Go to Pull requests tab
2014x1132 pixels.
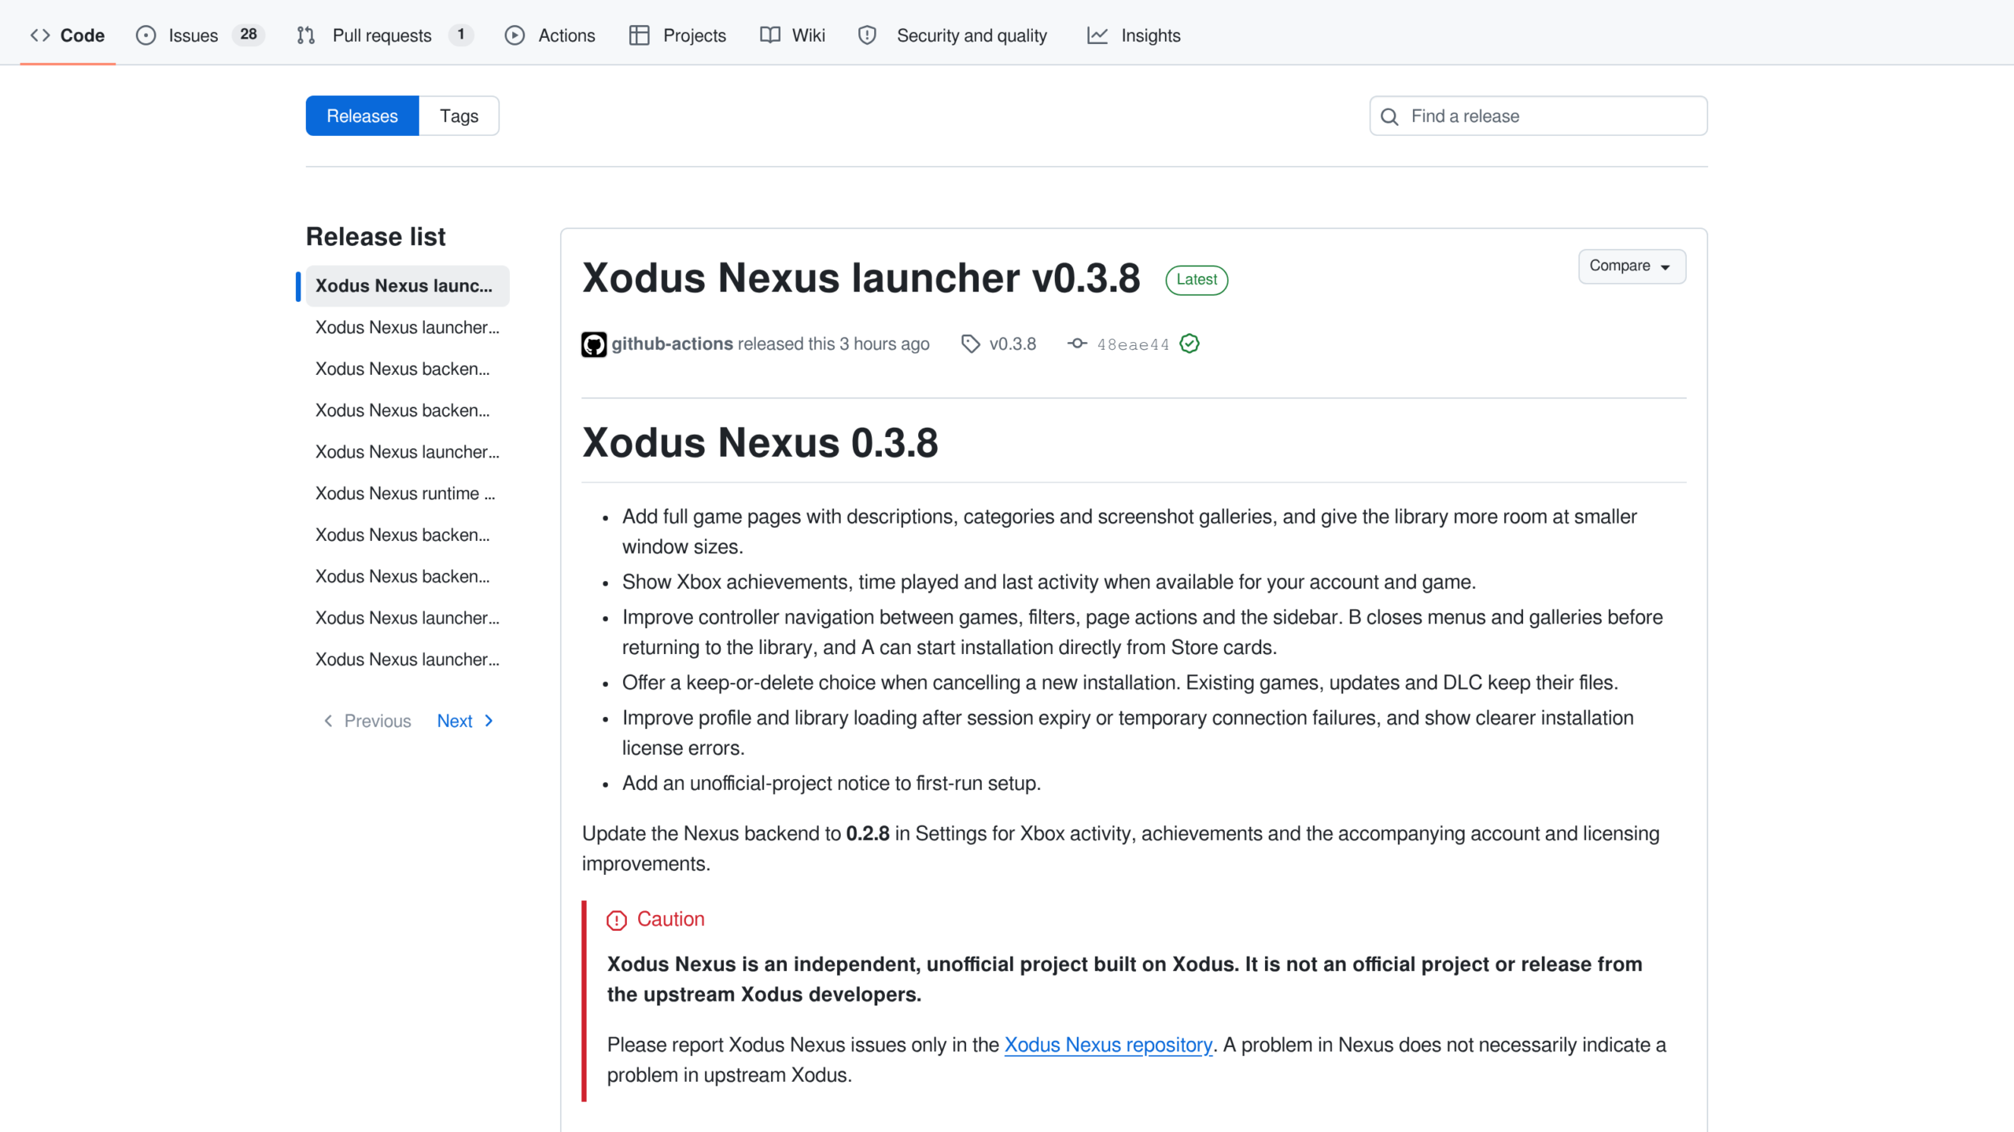(385, 35)
